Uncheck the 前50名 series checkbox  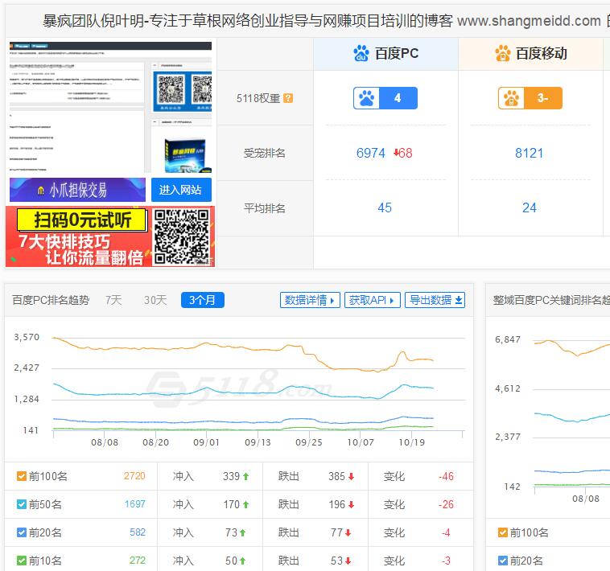(22, 504)
